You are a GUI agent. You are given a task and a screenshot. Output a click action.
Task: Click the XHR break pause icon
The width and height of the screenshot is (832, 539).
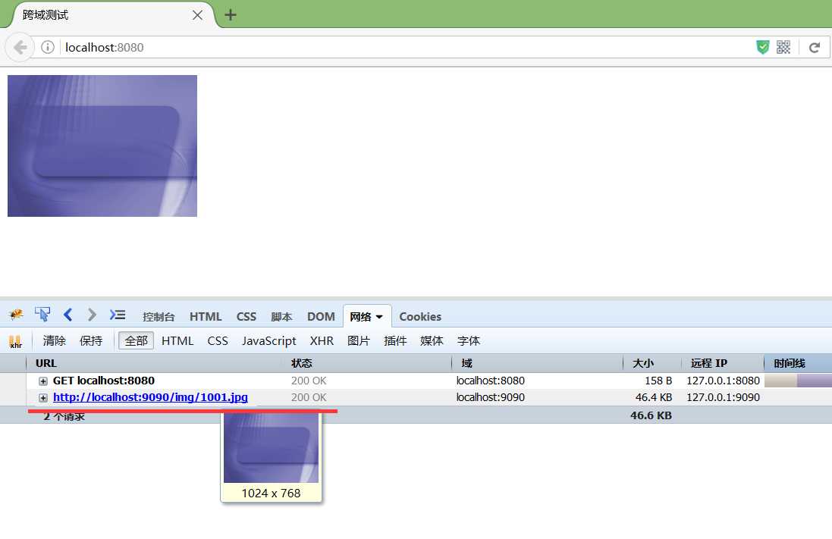click(x=15, y=341)
